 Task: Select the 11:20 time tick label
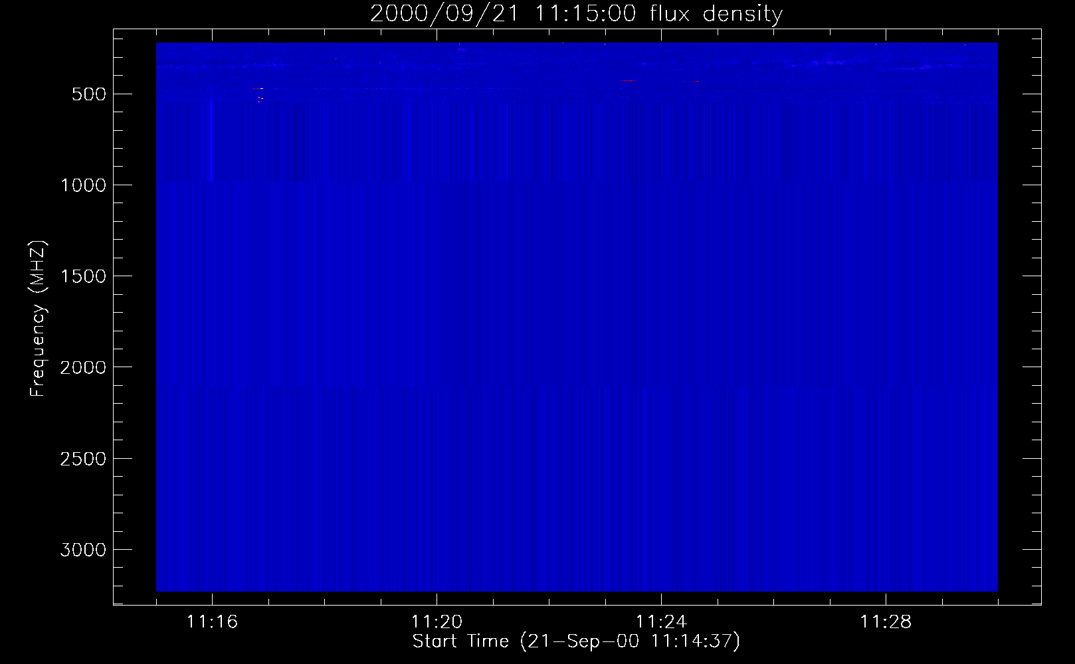coord(437,622)
